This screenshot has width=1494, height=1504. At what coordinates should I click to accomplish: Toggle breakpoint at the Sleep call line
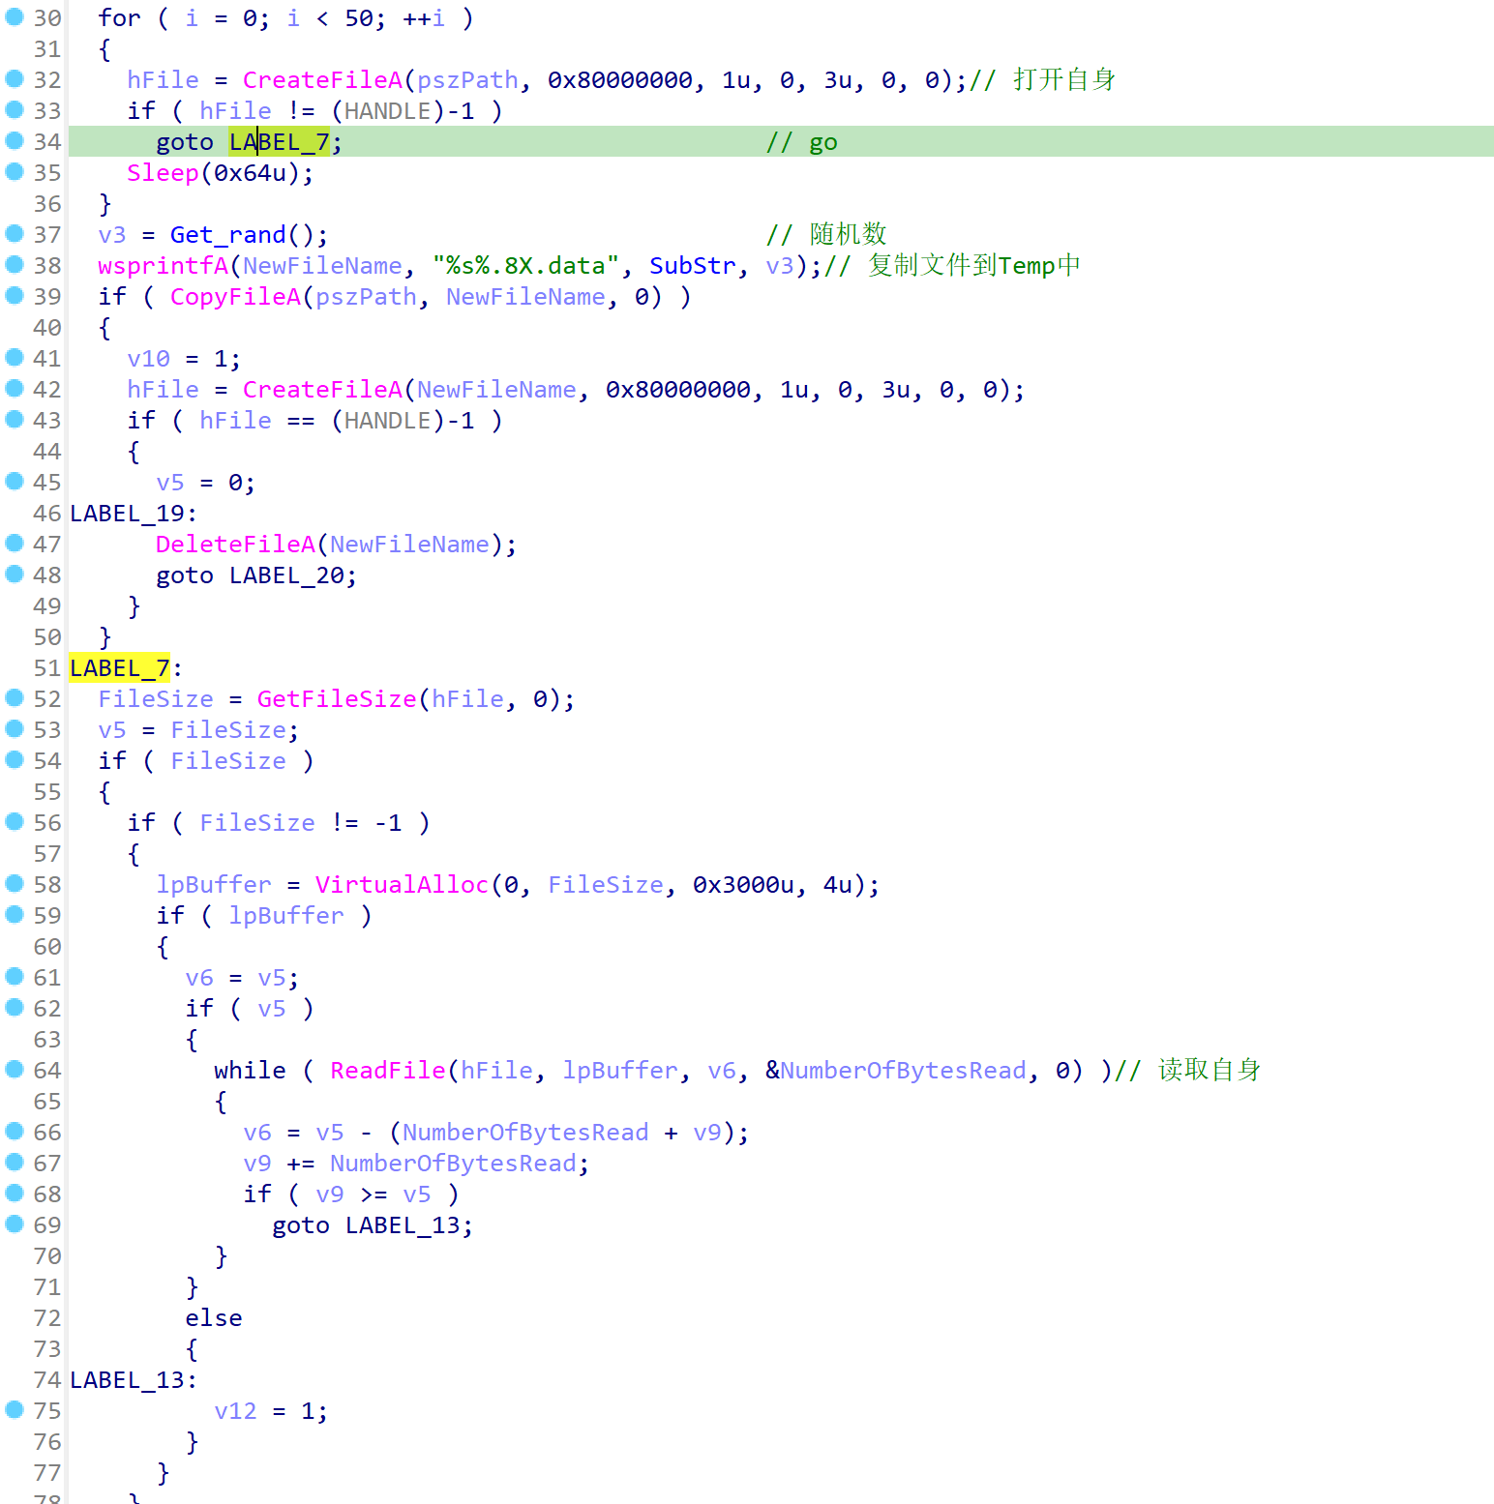click(x=15, y=172)
